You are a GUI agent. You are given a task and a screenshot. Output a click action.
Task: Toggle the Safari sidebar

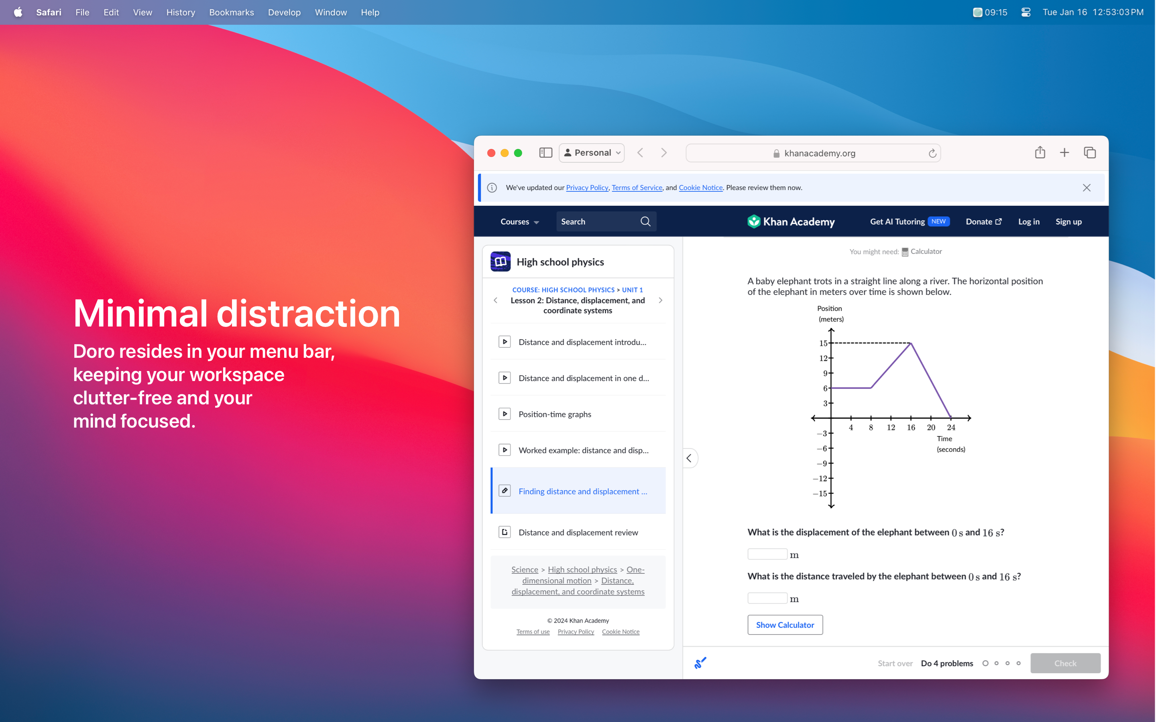point(545,153)
